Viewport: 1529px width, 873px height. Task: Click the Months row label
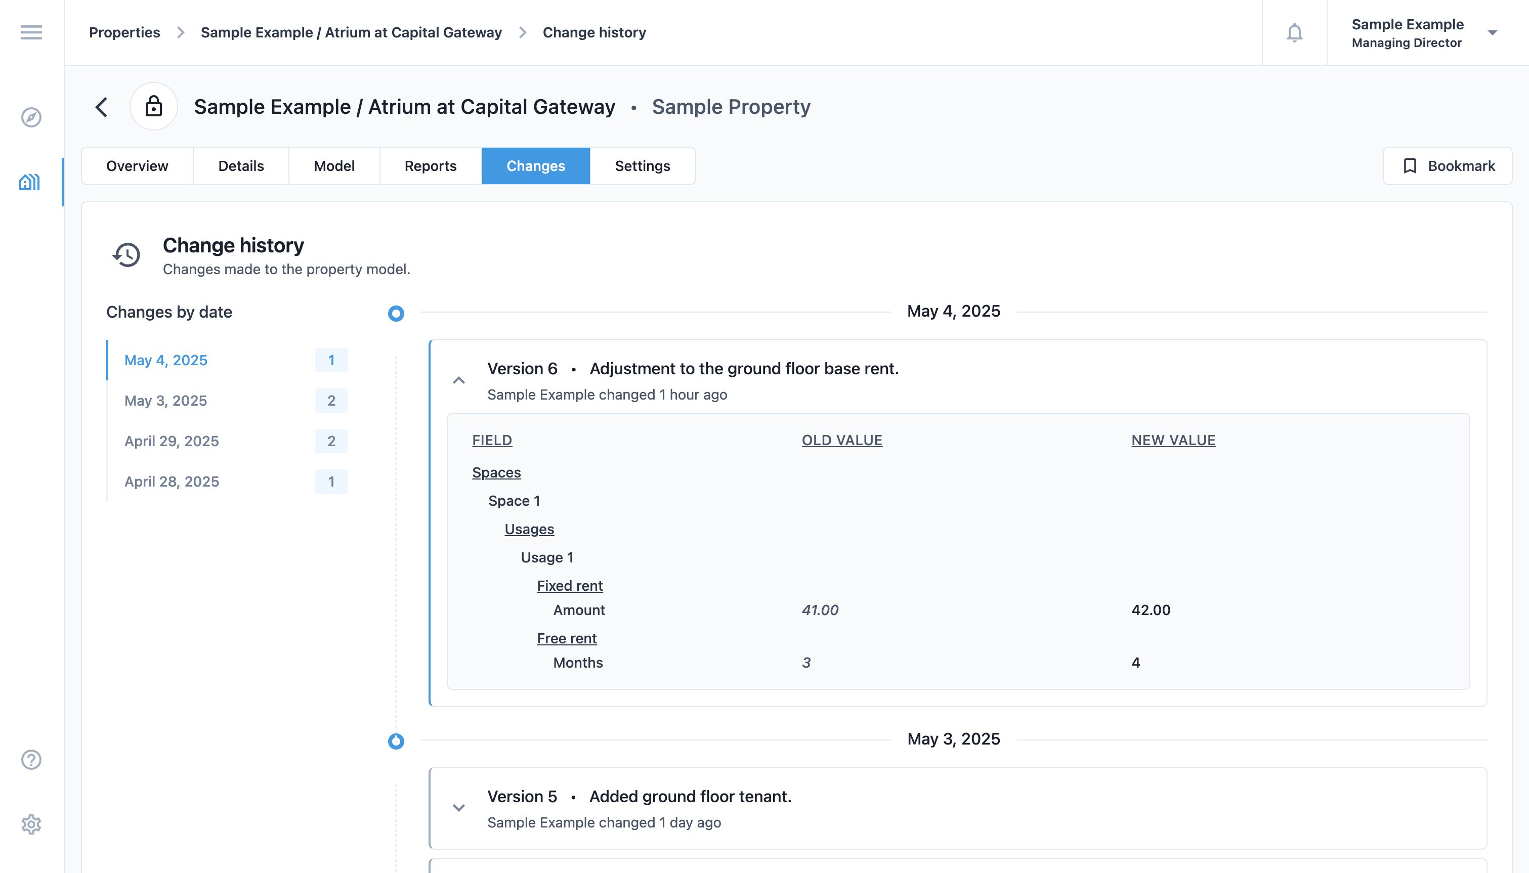[x=578, y=663]
